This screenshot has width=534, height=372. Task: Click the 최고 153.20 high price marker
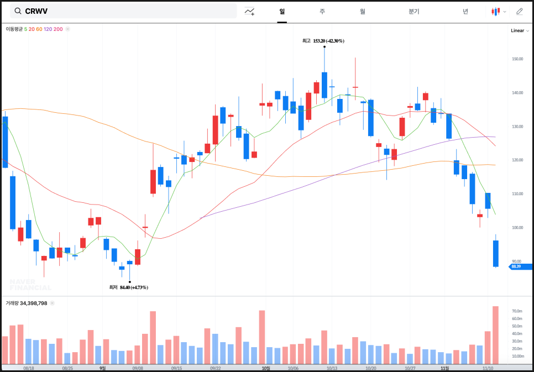(323, 41)
